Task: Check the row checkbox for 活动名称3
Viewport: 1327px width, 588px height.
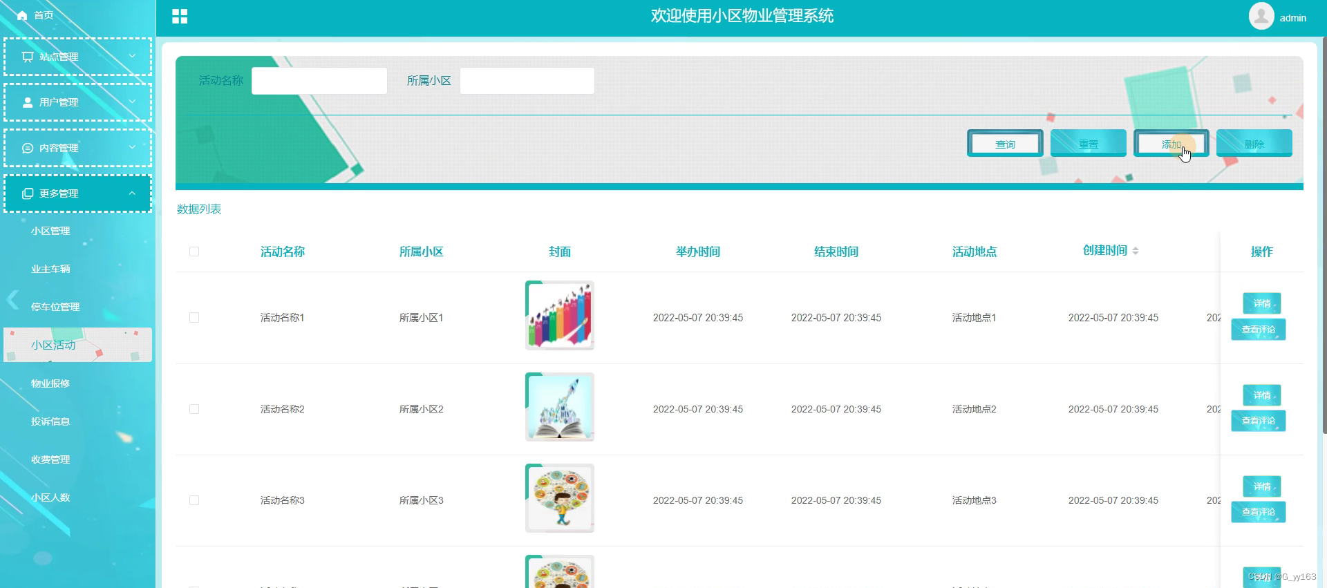Action: [194, 500]
